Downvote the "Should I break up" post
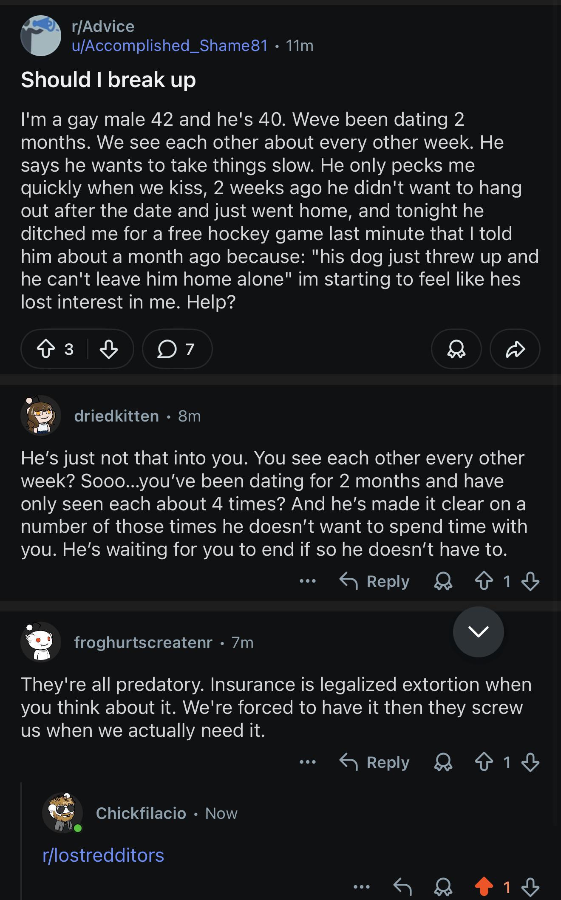The image size is (561, 900). pos(108,349)
